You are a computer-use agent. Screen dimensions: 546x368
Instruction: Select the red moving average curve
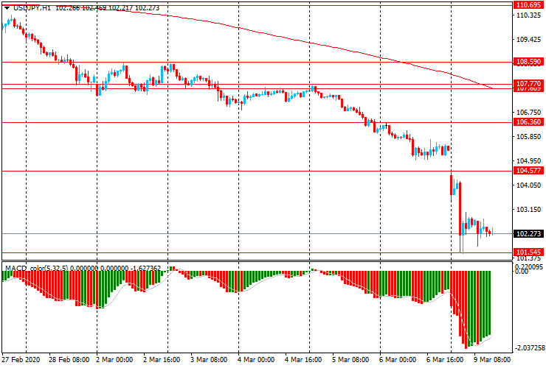coord(310,43)
